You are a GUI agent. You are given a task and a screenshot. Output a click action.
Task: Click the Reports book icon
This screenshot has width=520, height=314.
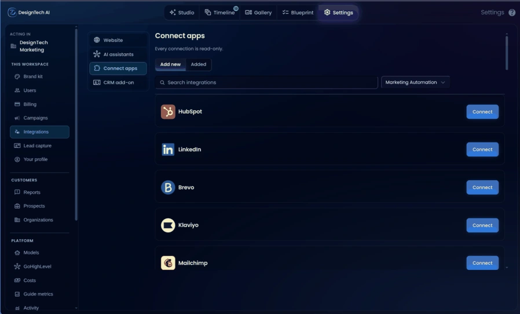[17, 192]
